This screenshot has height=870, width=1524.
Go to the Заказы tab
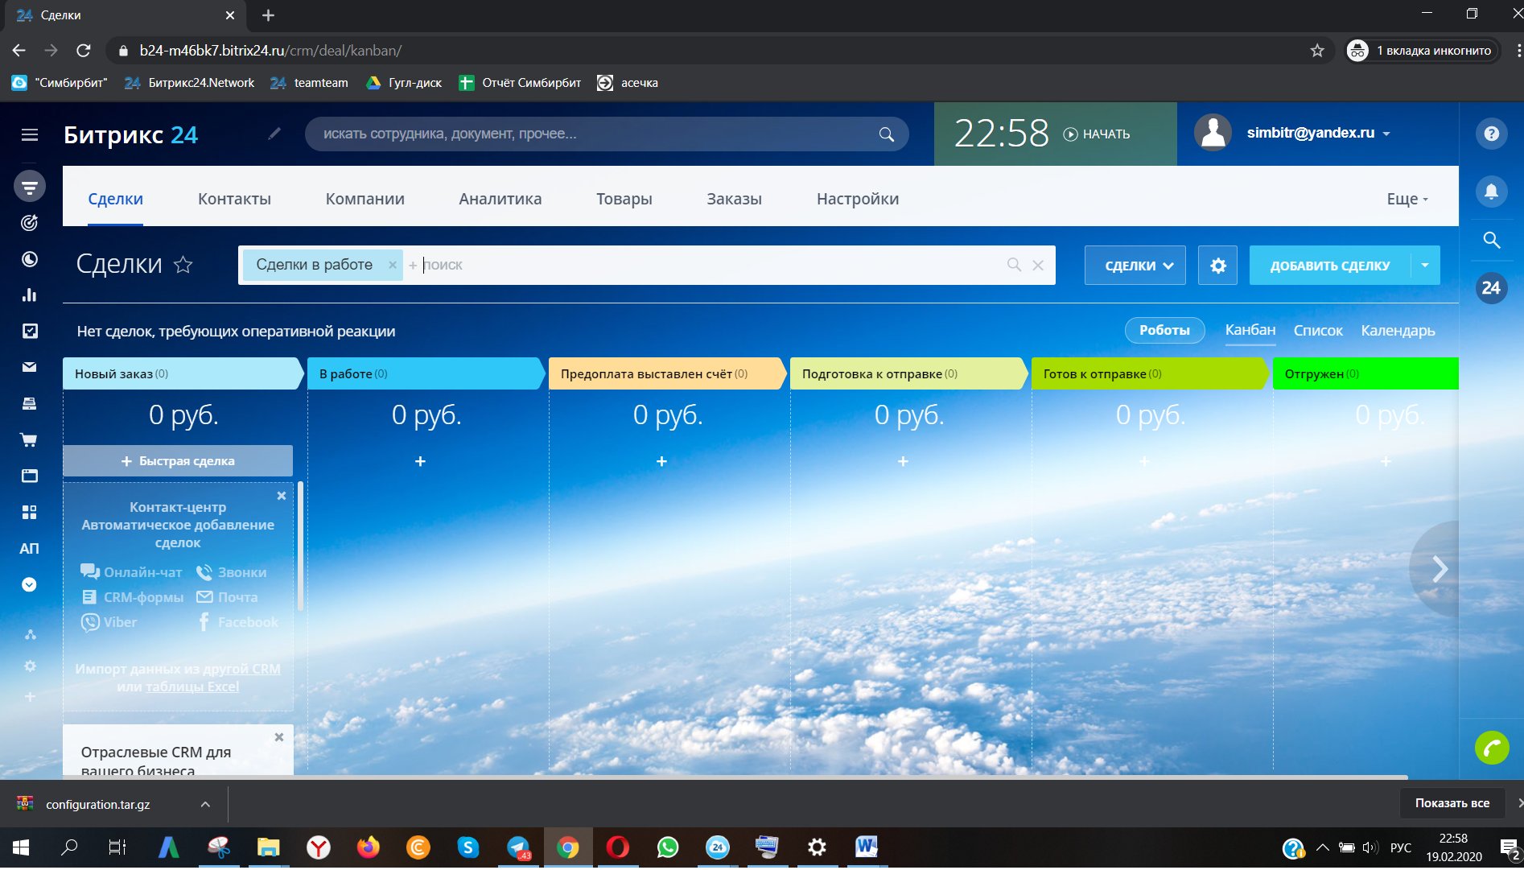coord(735,199)
